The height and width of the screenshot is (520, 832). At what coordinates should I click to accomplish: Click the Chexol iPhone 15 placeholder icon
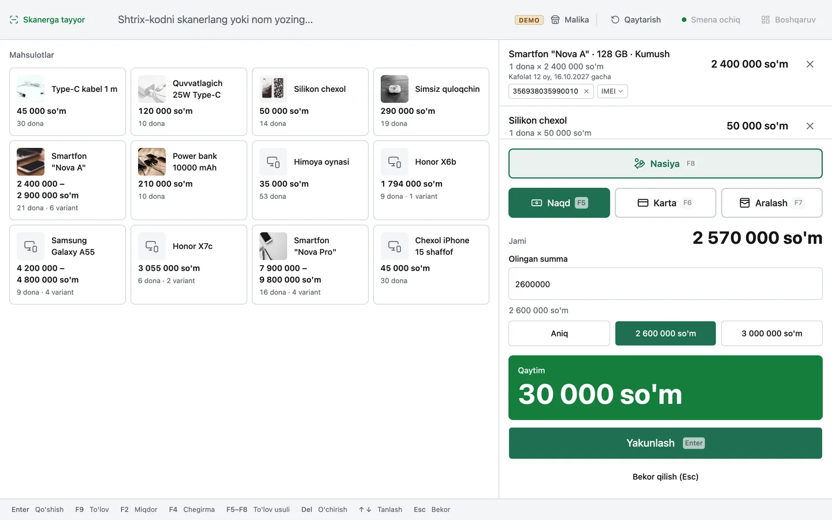tap(395, 246)
